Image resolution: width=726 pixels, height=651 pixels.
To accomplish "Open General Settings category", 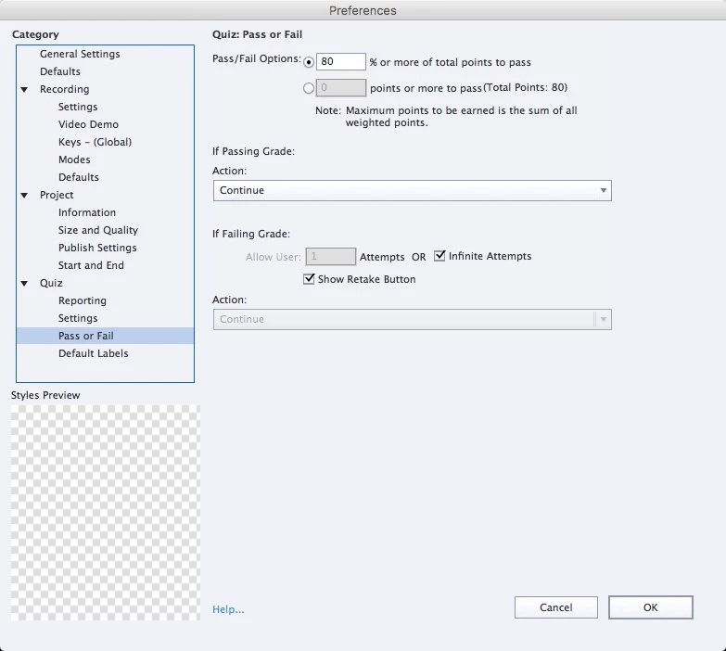I will coord(80,54).
